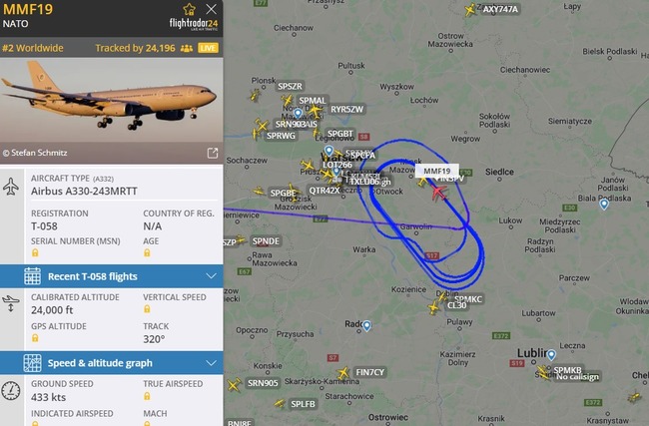This screenshot has width=649, height=426.
Task: Select the FIN7CY aircraft on map
Action: (x=342, y=373)
